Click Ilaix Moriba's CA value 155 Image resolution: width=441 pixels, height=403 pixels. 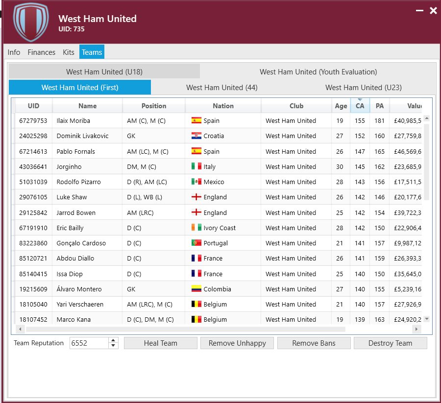click(360, 120)
